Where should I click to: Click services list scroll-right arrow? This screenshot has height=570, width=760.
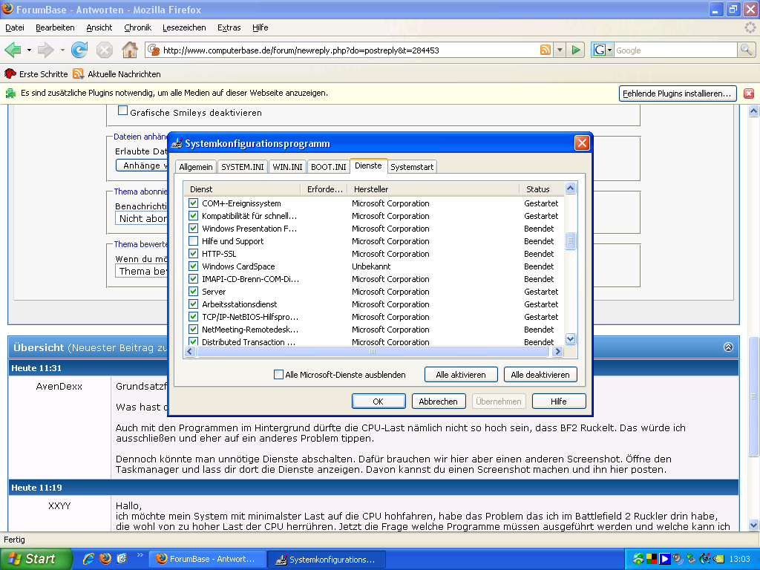click(x=557, y=351)
